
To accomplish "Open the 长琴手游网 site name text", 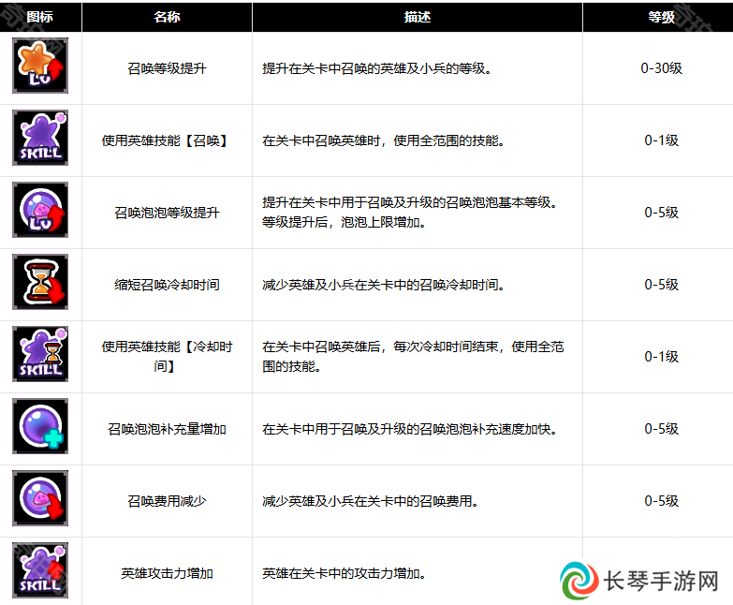I will [661, 582].
